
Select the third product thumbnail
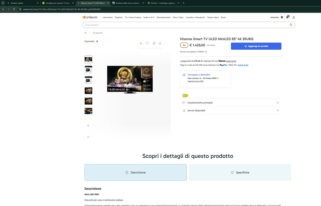(x=88, y=80)
